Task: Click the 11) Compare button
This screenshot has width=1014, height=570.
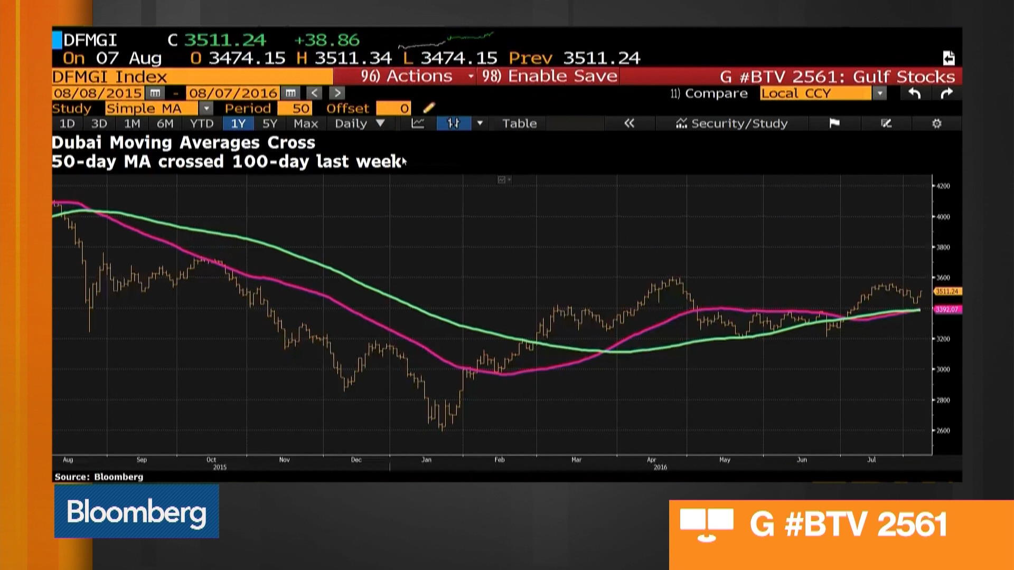Action: (709, 93)
